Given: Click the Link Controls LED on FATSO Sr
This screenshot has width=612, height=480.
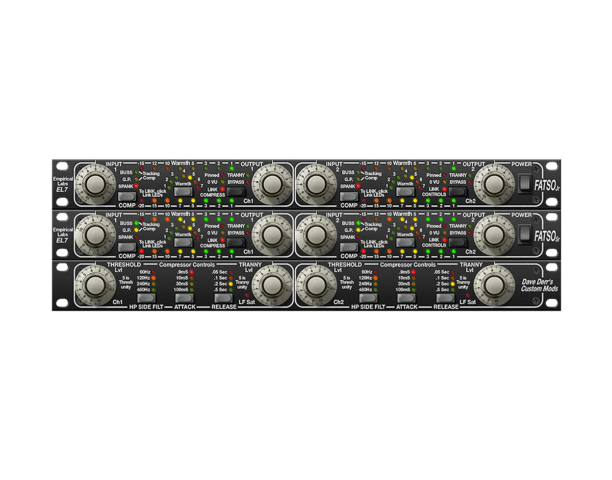Looking at the screenshot, I should click(x=444, y=240).
